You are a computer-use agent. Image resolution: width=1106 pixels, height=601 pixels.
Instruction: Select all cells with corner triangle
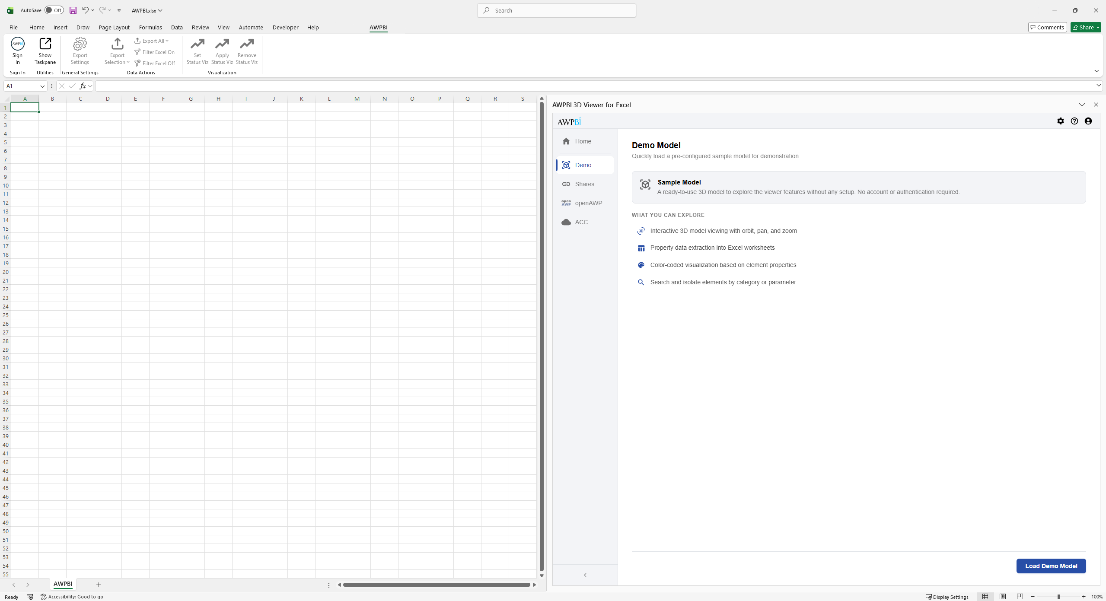(6, 99)
